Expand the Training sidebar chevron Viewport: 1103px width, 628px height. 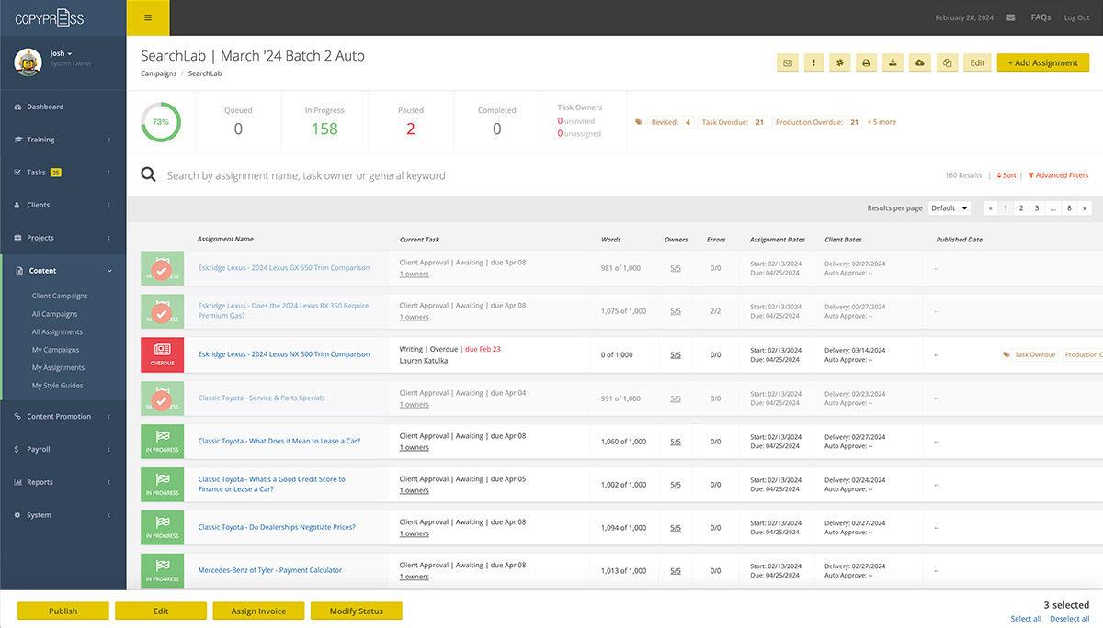[109, 140]
